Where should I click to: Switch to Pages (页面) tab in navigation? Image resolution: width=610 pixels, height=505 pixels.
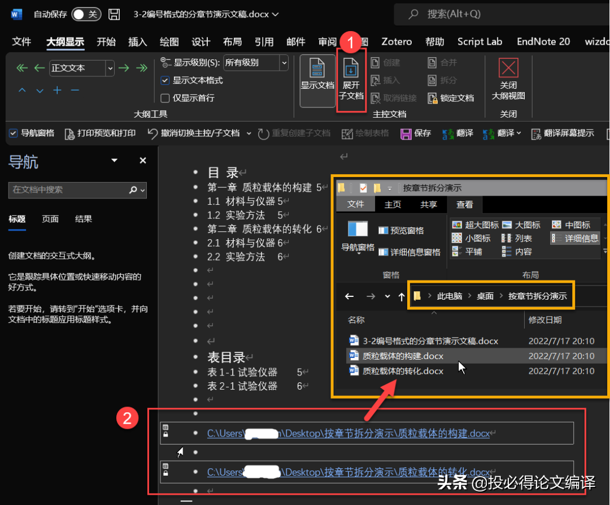(x=50, y=219)
